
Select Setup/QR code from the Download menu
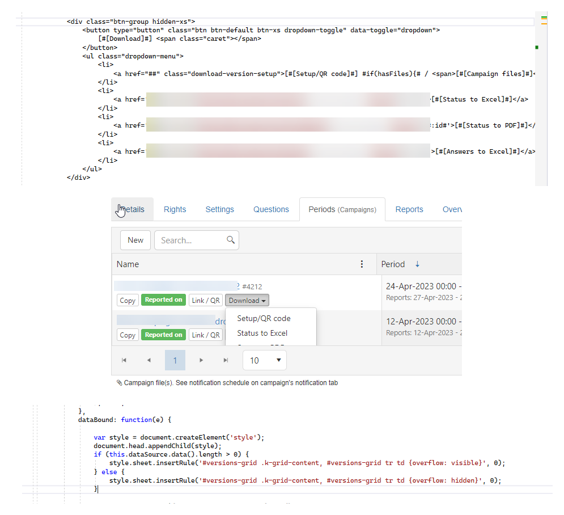click(264, 318)
